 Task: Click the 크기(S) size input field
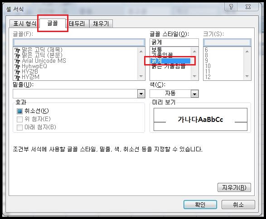(227, 42)
